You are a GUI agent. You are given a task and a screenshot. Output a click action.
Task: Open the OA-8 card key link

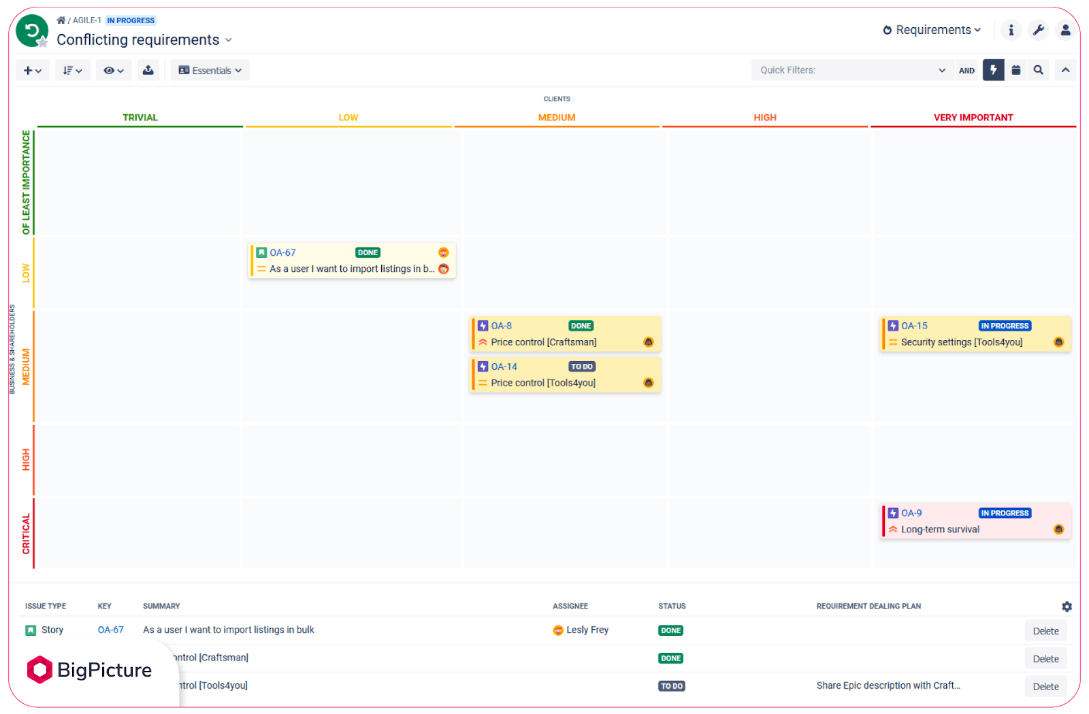(x=502, y=326)
